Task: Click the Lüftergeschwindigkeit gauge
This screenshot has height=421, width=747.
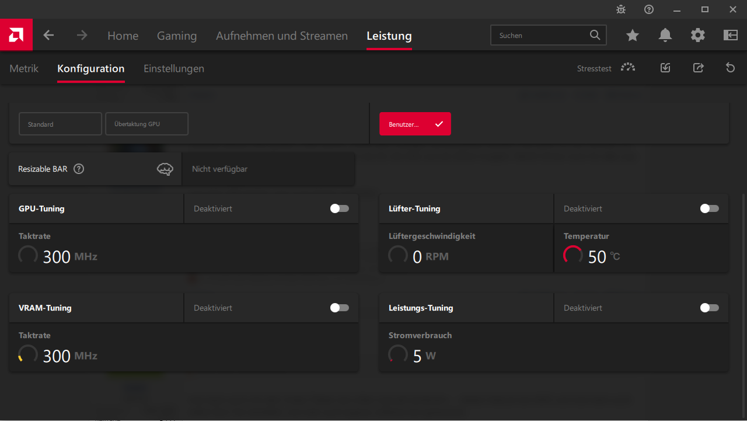Action: coord(398,255)
